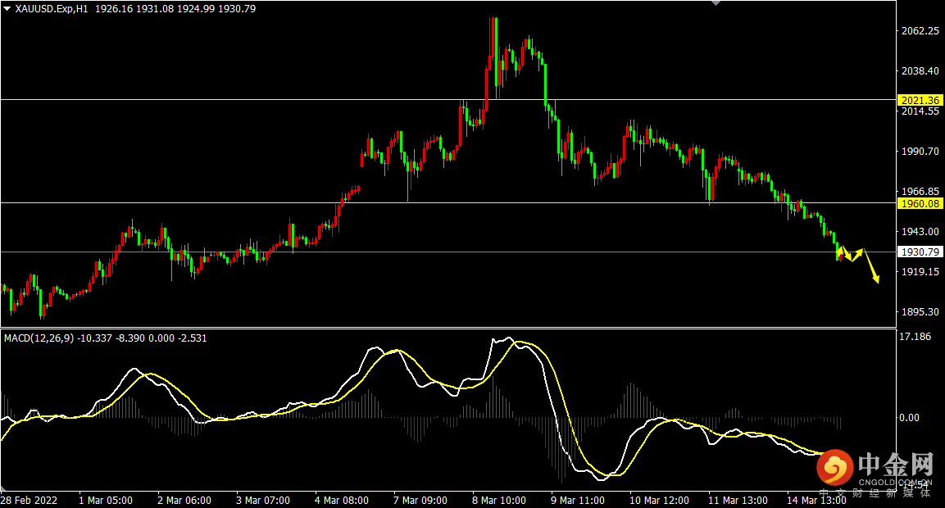The height and width of the screenshot is (508, 945).
Task: Click the chart shift triangle on top edge
Action: click(716, 3)
